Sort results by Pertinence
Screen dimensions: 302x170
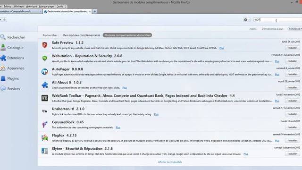pyautogui.click(x=294, y=29)
